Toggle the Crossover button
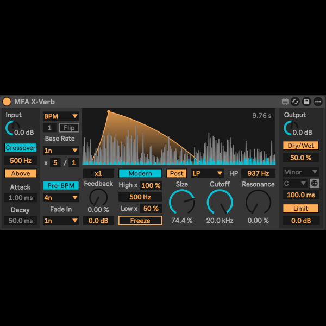Viewport: 326px width, 326px height. (21, 148)
